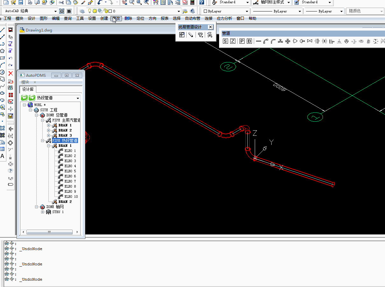Select the cross fitting tool in 管道 toolbar
Screen dimensions: 385x287
pos(288,41)
